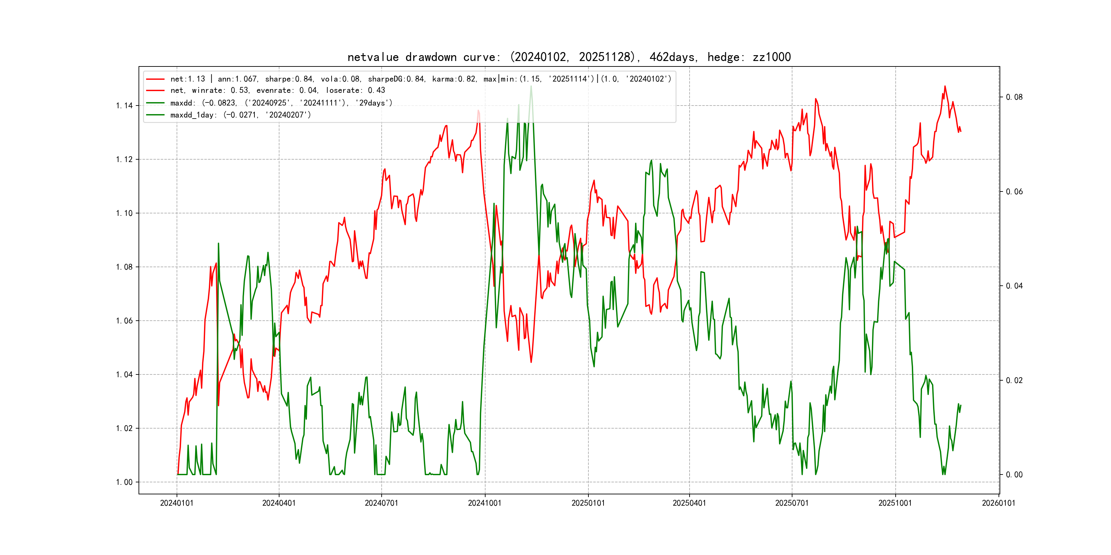Select the legend text starting with net:1.13
The width and height of the screenshot is (1111, 555).
coord(420,79)
